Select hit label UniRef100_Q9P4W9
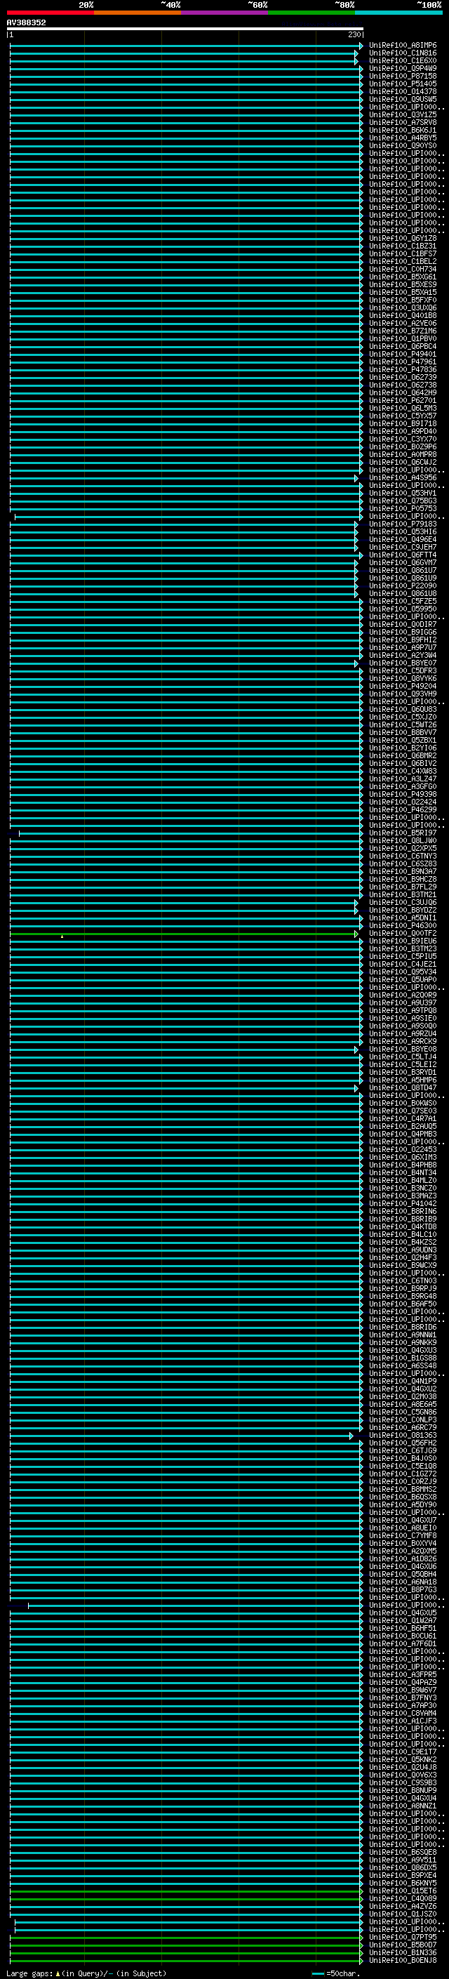 pyautogui.click(x=403, y=68)
